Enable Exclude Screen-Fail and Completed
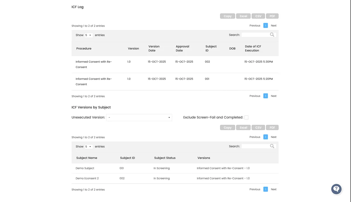The height and width of the screenshot is (202, 351). click(x=247, y=117)
